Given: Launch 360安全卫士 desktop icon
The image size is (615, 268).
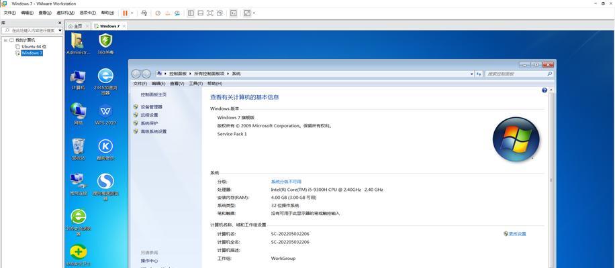Looking at the screenshot, I should point(78,255).
